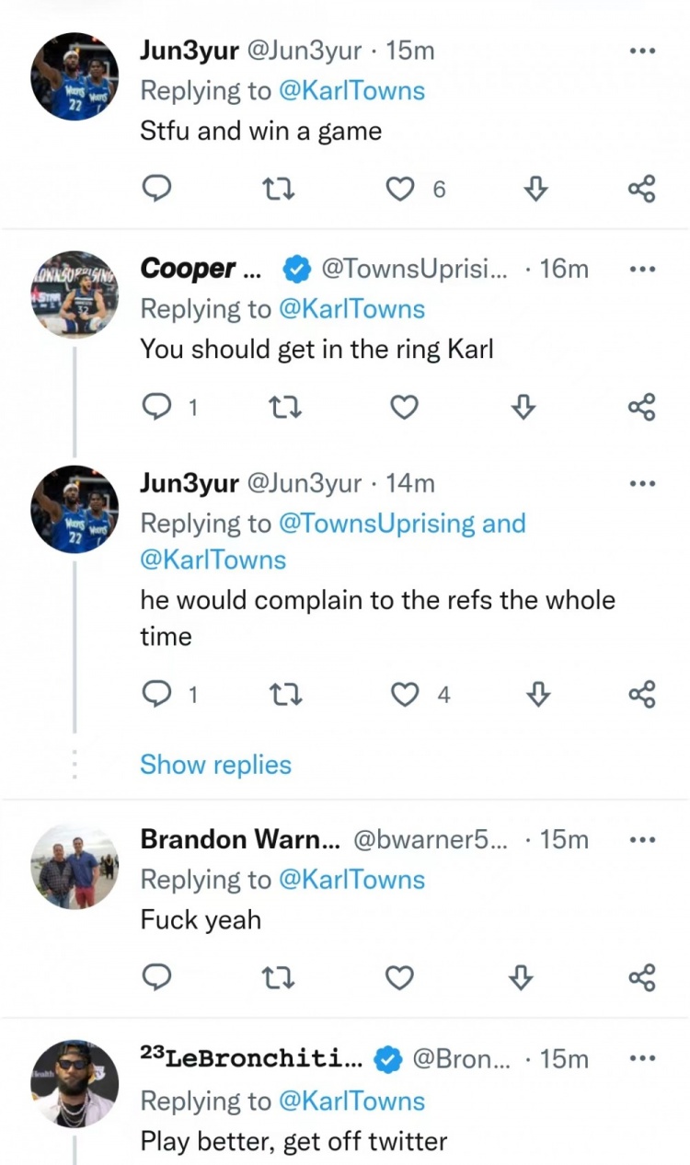Retweet Brandon's "Fuck yeah" reply
The width and height of the screenshot is (690, 1165).
click(x=276, y=978)
